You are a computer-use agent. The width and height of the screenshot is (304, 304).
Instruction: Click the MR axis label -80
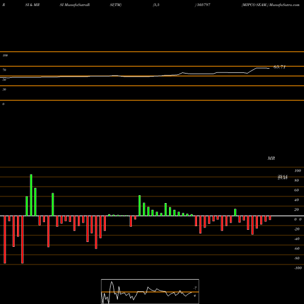[297, 258]
